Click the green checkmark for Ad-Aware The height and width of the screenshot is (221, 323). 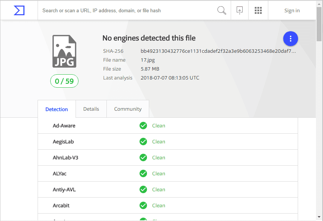143,126
